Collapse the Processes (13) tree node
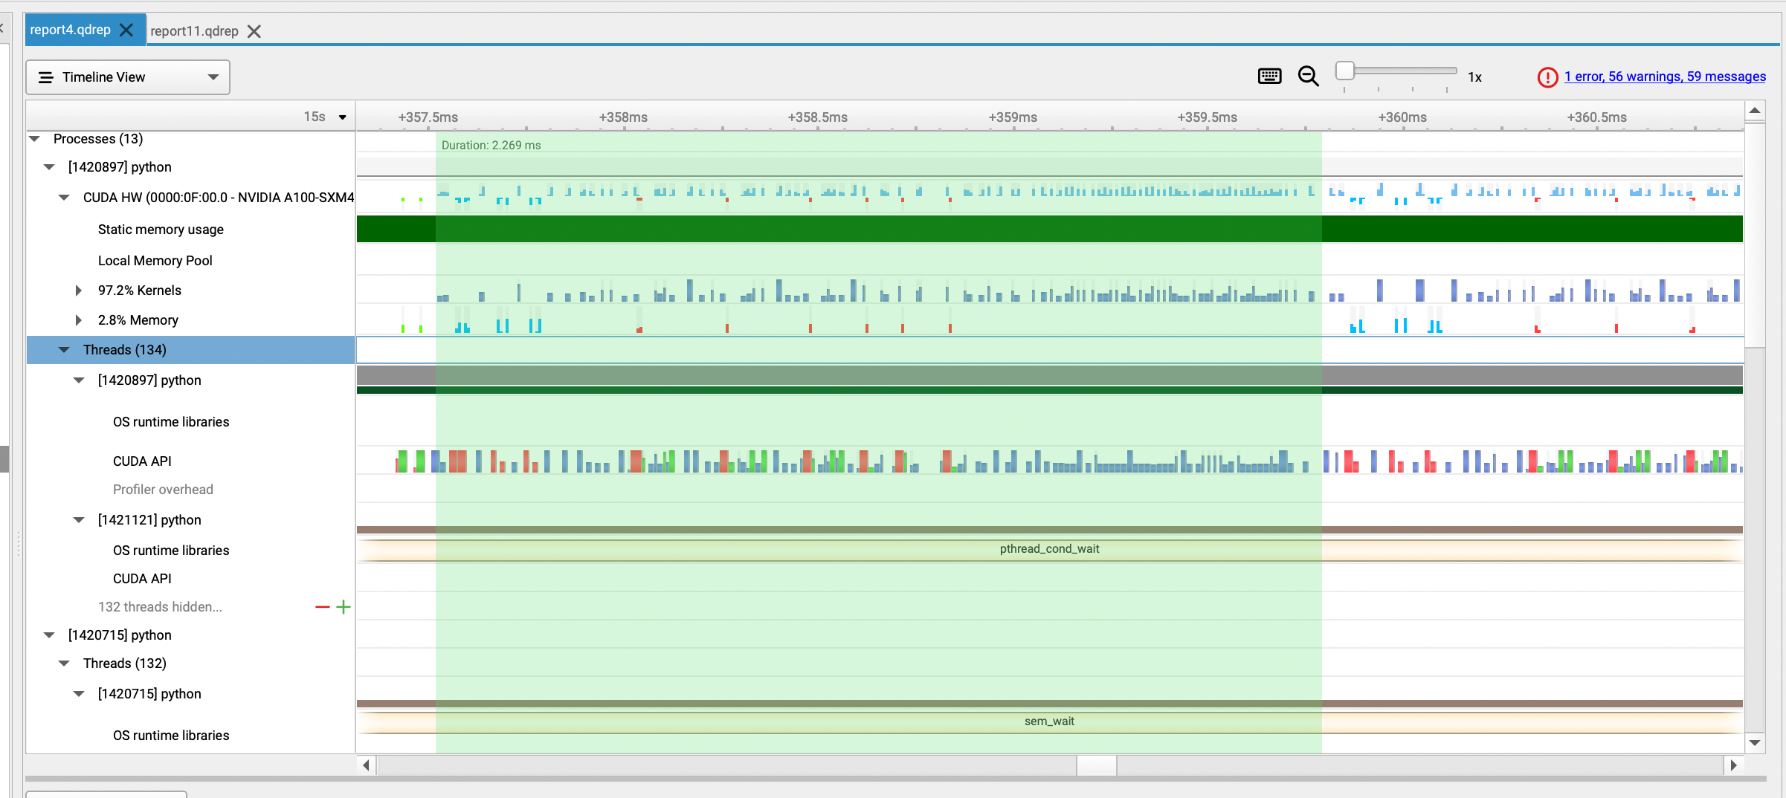The height and width of the screenshot is (798, 1786). pos(33,139)
